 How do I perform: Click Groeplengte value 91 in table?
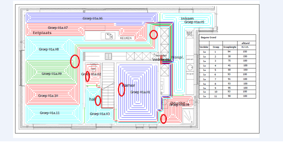229,79
